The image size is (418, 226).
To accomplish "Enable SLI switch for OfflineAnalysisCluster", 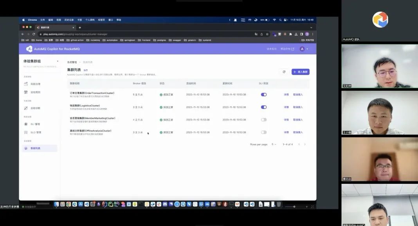I will 264,132.
